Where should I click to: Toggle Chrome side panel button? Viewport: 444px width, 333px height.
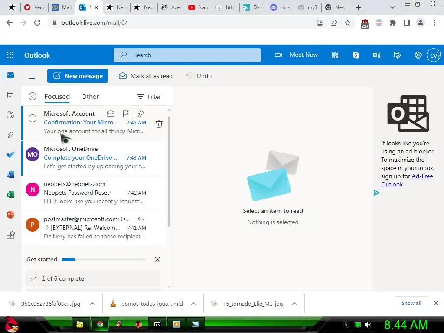click(x=407, y=23)
